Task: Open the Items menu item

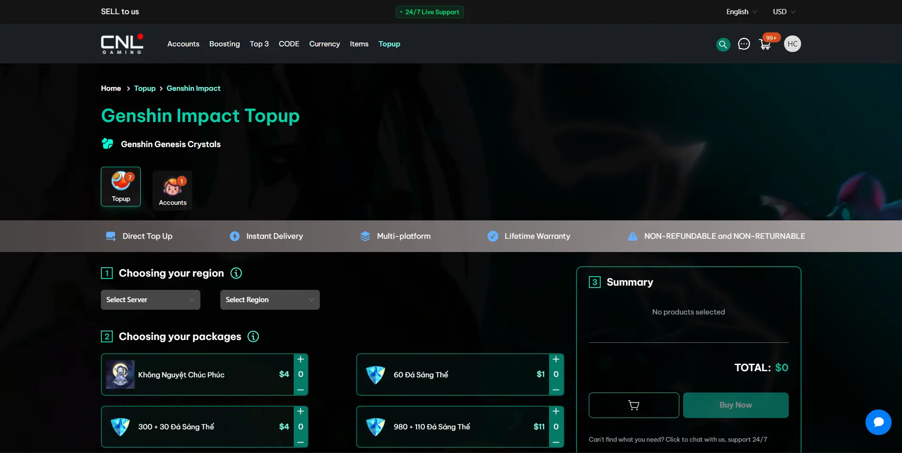Action: [359, 44]
